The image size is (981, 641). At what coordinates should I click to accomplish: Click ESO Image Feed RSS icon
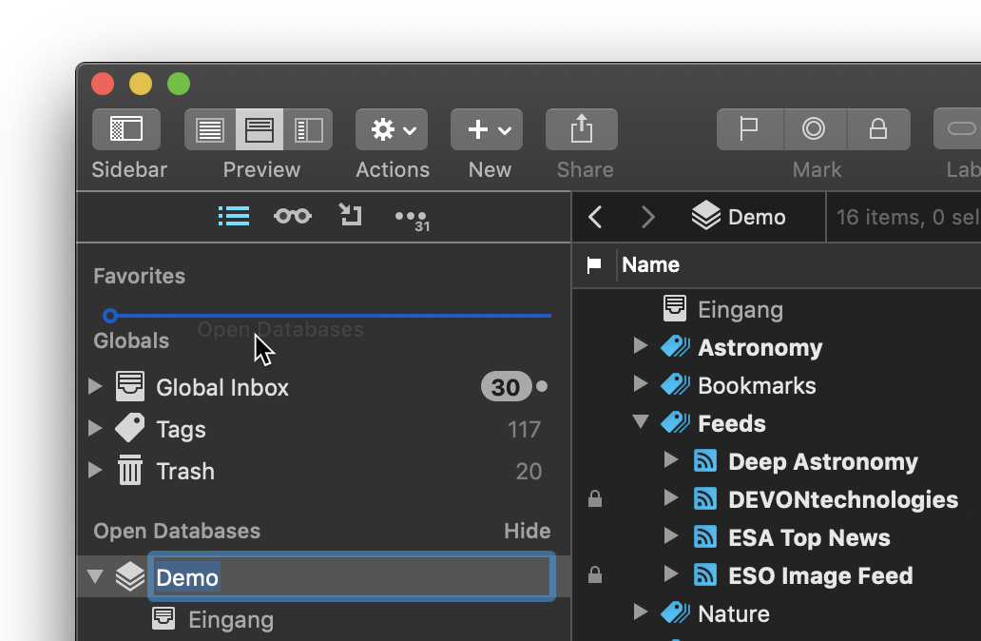click(705, 575)
